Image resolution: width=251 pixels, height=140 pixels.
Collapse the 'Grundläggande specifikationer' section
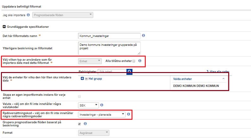(x=4, y=27)
